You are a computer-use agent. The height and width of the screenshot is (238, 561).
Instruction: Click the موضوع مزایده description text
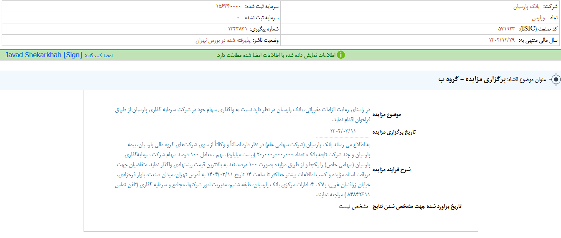[x=243, y=114]
